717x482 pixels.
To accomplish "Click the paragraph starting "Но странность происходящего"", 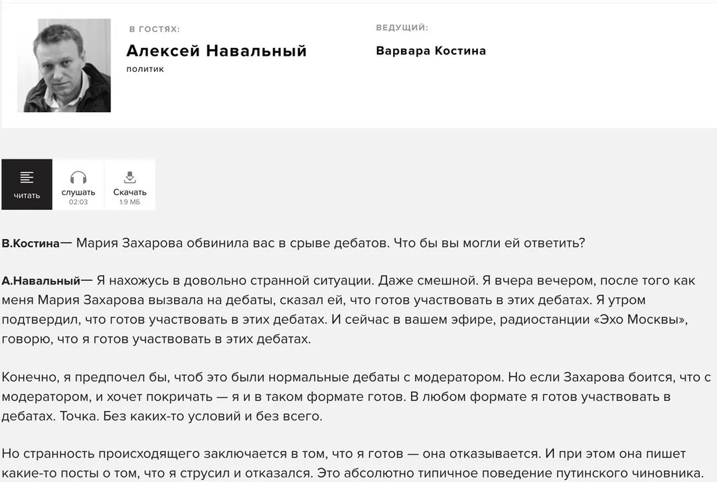I will (353, 463).
